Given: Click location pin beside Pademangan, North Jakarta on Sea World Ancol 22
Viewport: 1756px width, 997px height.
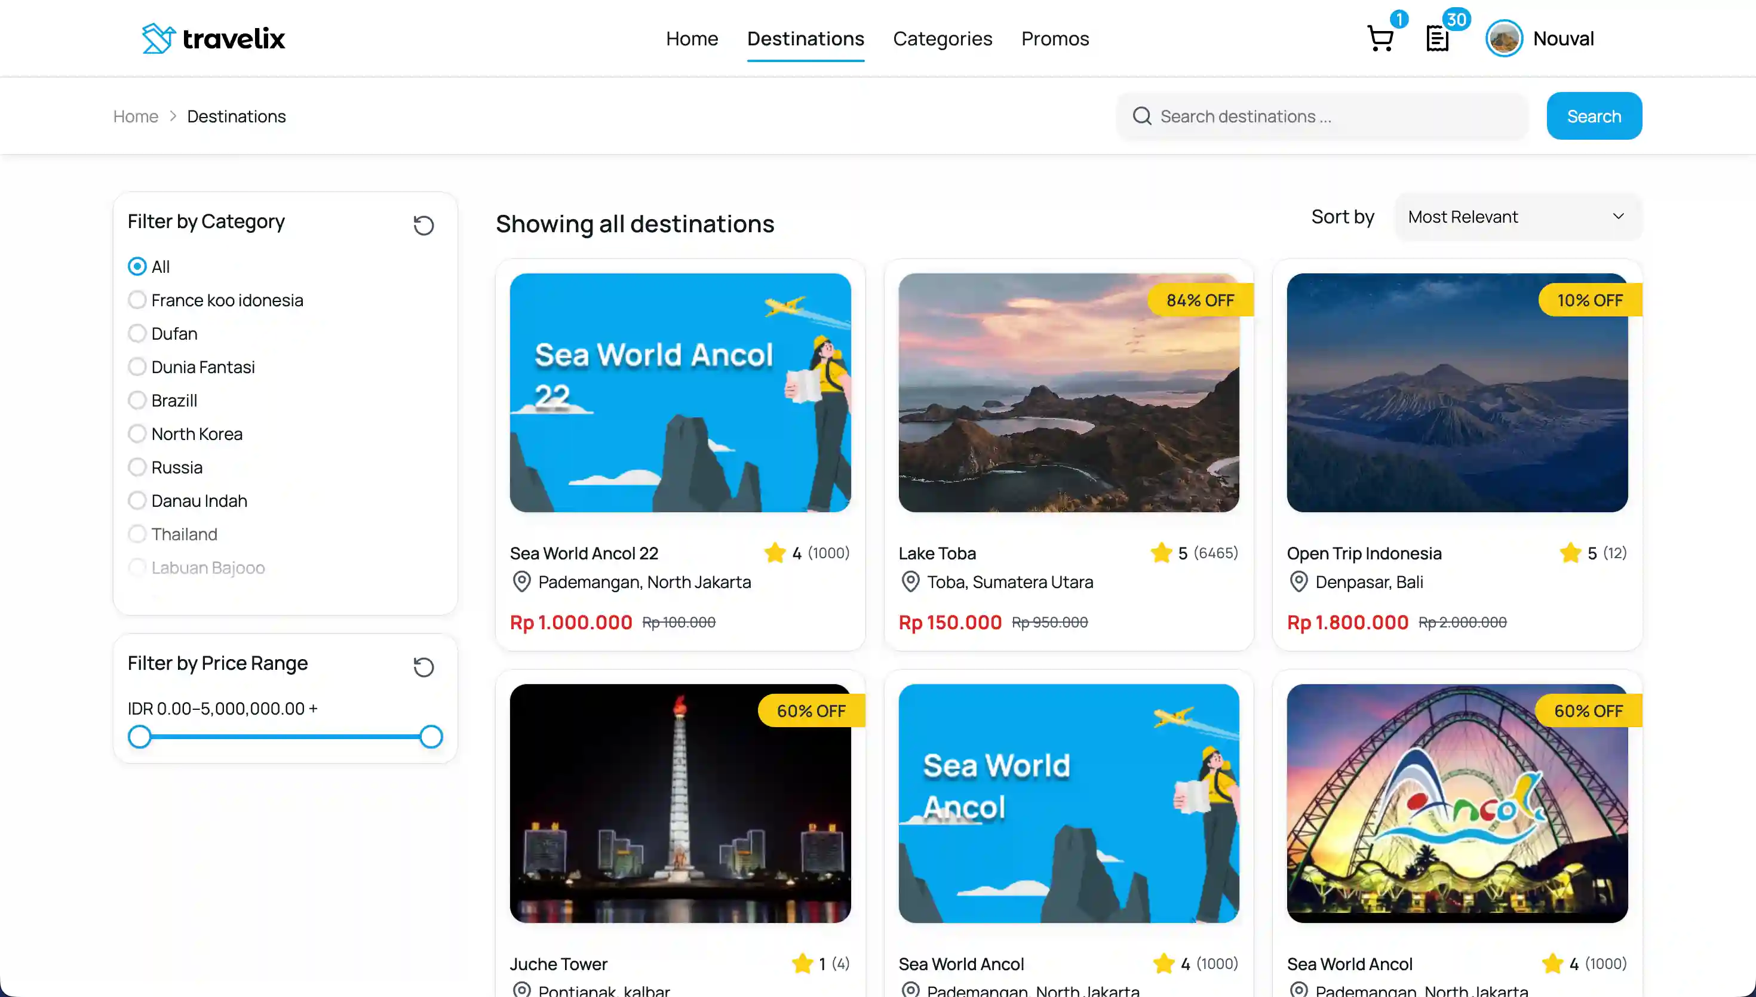Looking at the screenshot, I should tap(521, 582).
